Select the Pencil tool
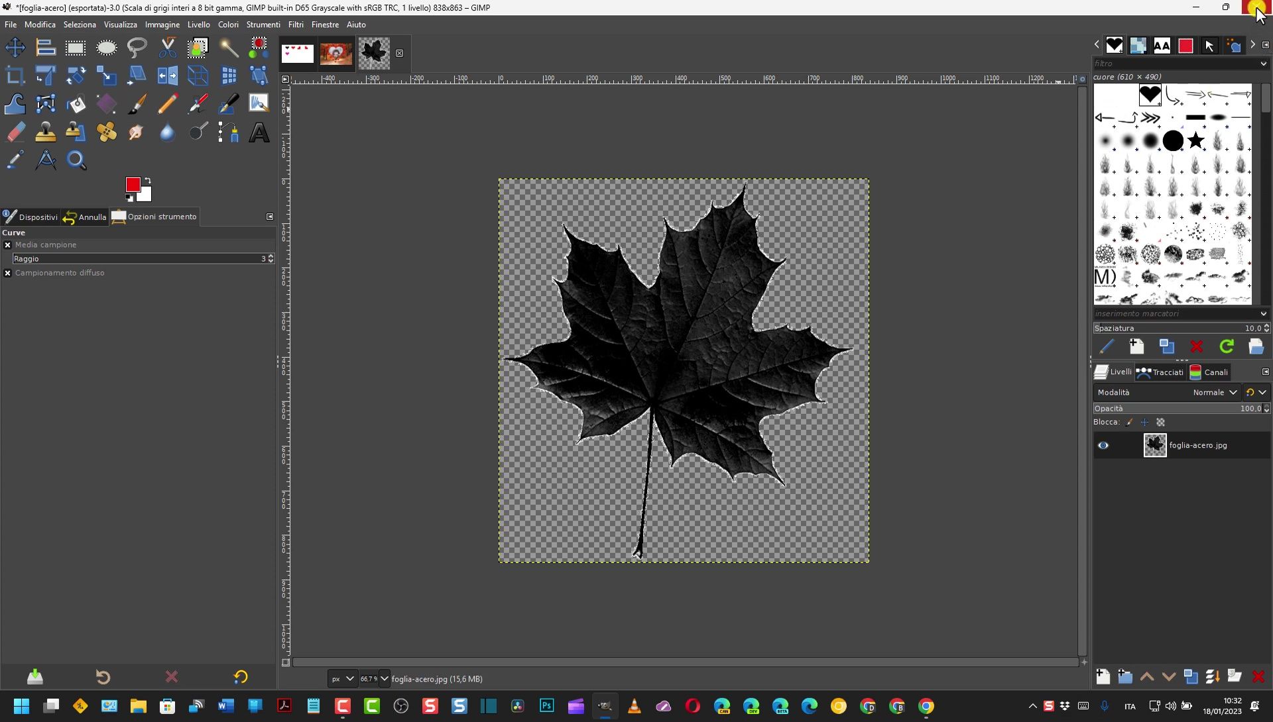The height and width of the screenshot is (722, 1273). 167,104
